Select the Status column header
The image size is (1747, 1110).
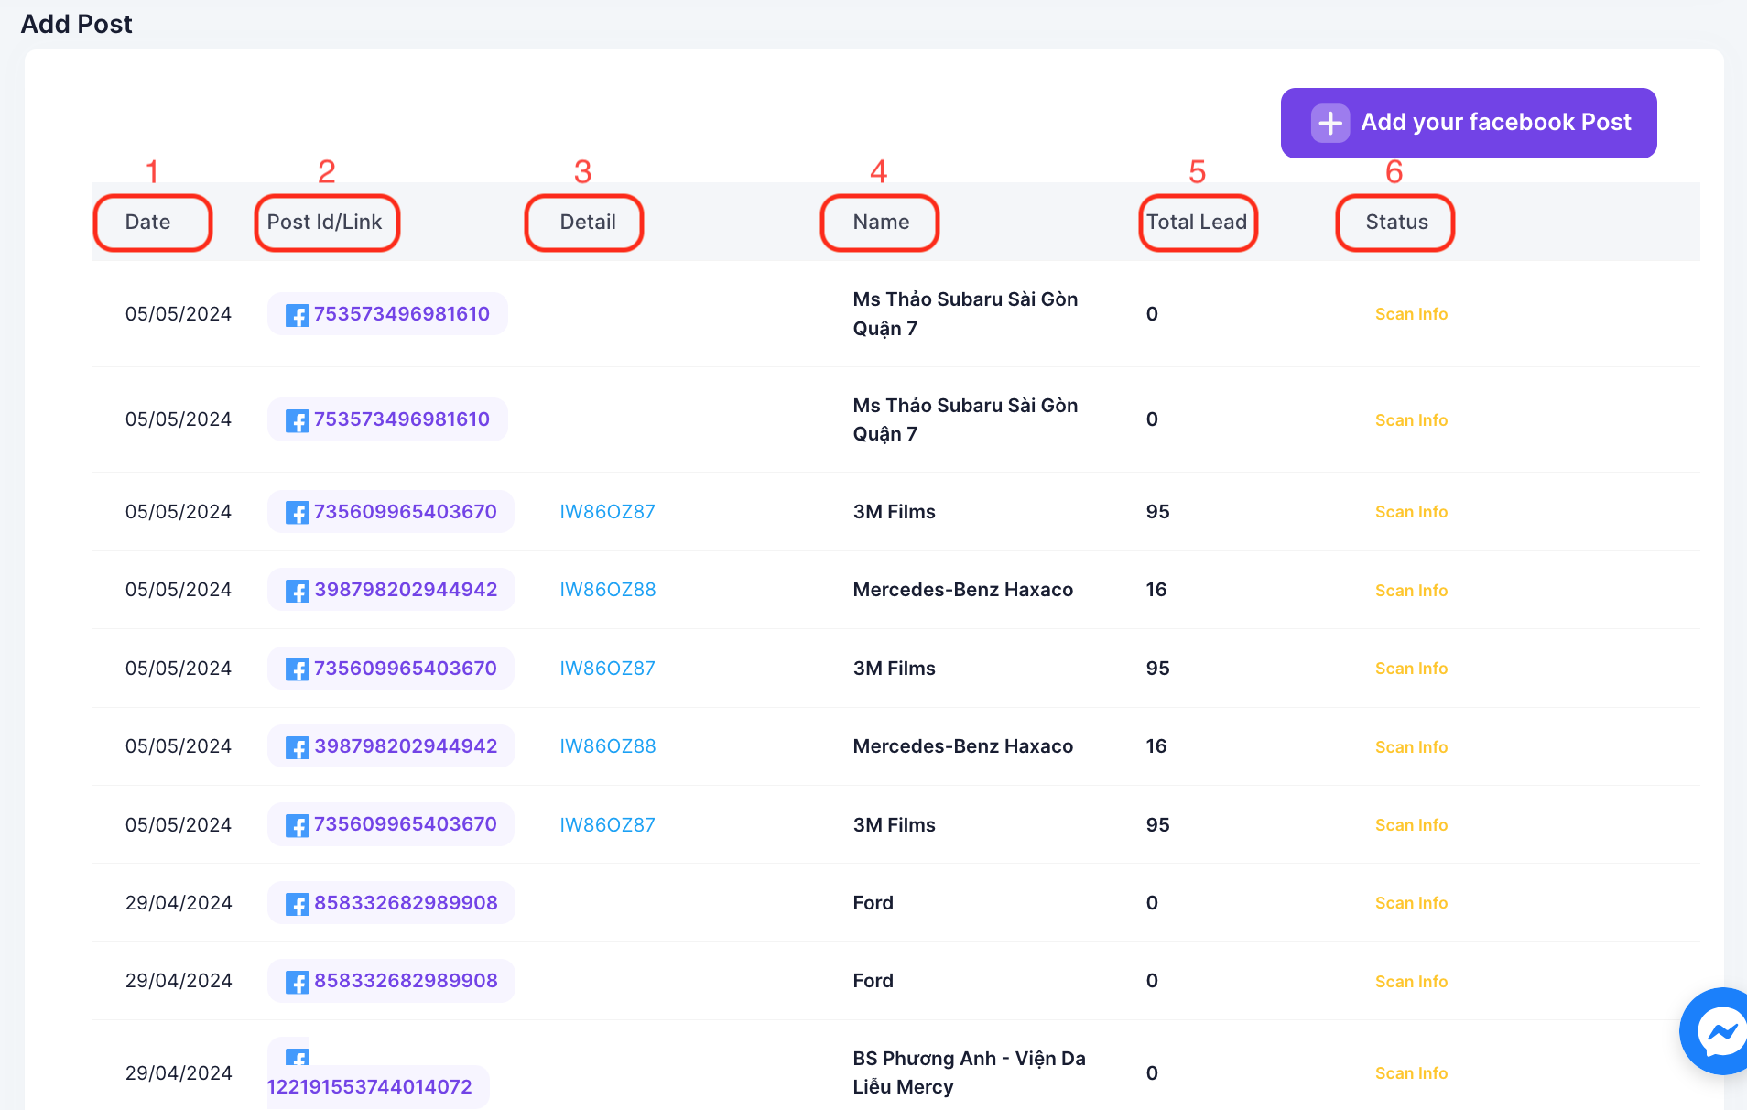click(1396, 223)
